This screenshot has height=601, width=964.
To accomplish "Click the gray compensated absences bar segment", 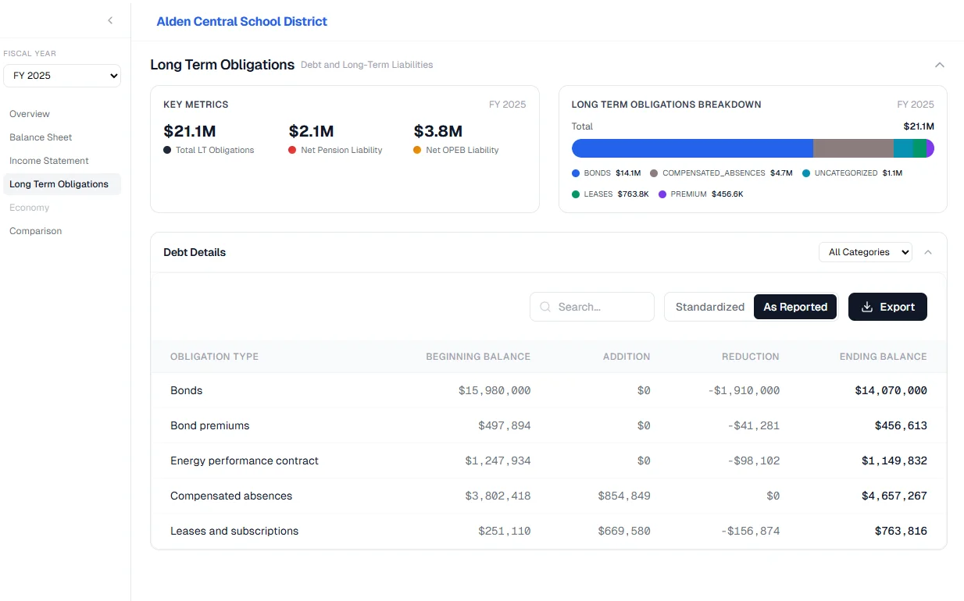I will 853,148.
